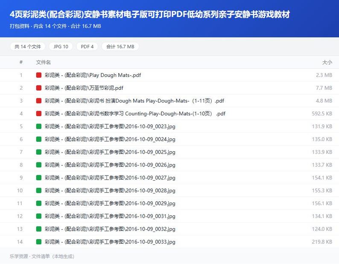Click the green icon for 2016-10-09_0029.jpg
Image resolution: width=339 pixels, height=264 pixels.
click(39, 203)
